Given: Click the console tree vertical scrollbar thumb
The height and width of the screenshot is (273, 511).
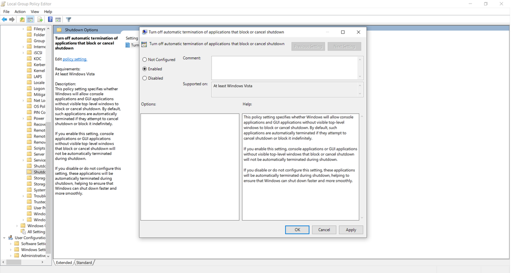Looking at the screenshot, I should pyautogui.click(x=48, y=187).
